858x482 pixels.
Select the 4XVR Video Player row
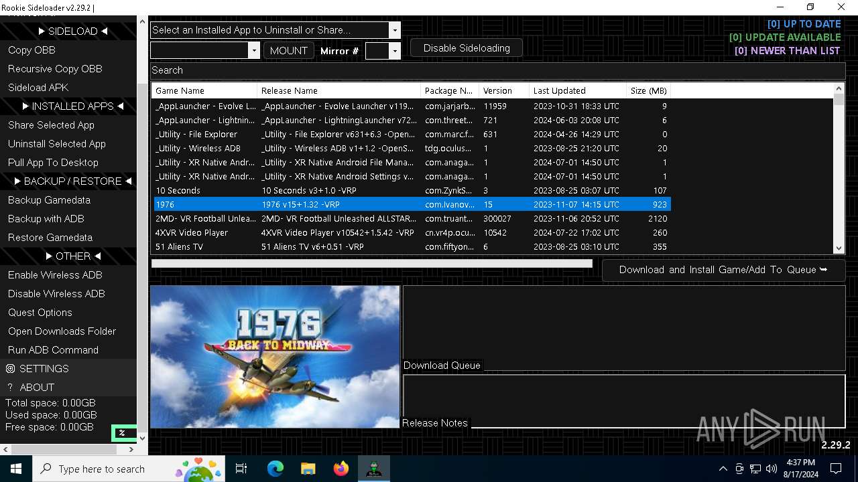(412, 233)
